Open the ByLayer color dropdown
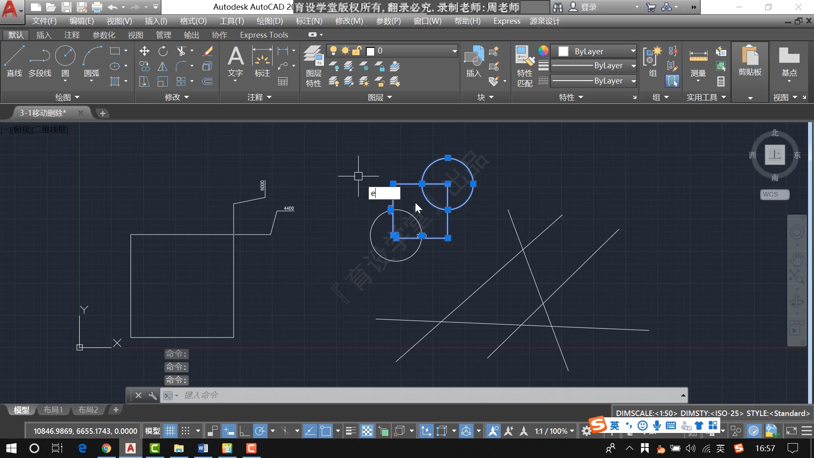This screenshot has width=814, height=458. pos(633,51)
